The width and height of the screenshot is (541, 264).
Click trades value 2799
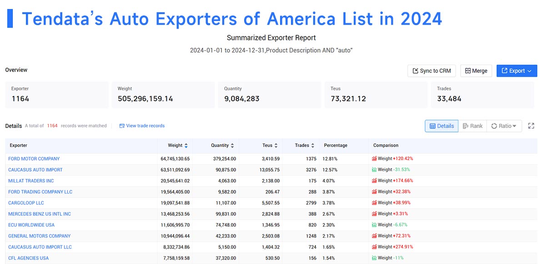311,203
